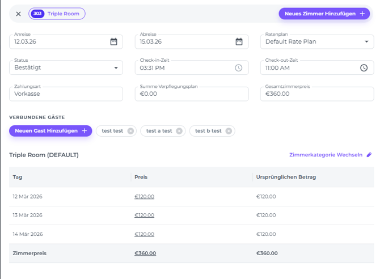Open the Status dropdown showing Bestätigt
380x279 pixels.
[116, 68]
